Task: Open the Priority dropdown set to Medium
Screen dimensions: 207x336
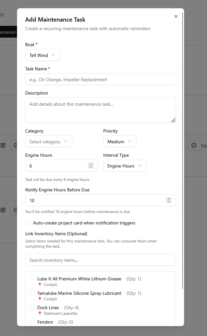Action: 119,142
